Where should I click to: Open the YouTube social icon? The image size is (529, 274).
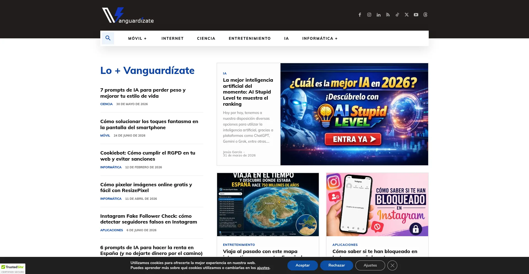tap(416, 15)
